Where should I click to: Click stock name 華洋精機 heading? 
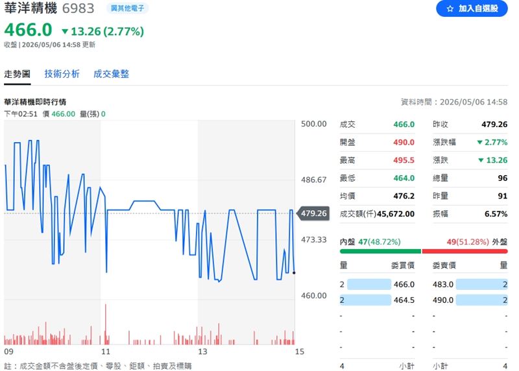coord(30,8)
